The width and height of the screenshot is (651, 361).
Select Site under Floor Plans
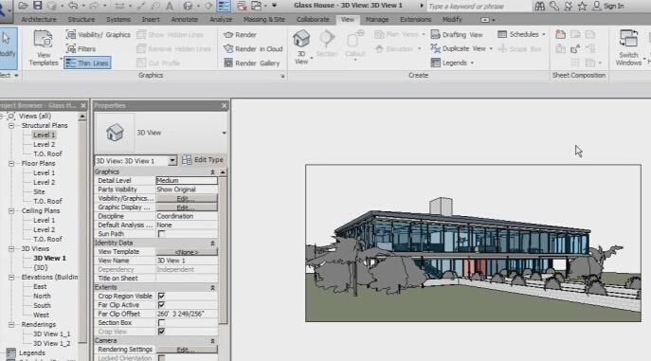click(x=39, y=191)
